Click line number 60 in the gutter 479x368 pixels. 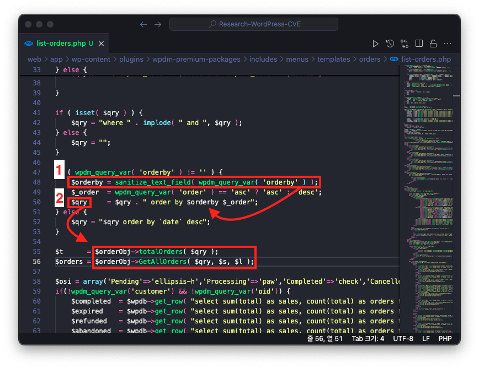36,301
